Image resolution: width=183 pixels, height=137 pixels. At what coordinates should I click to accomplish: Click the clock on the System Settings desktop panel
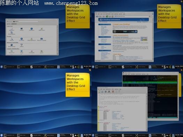tap(87, 66)
